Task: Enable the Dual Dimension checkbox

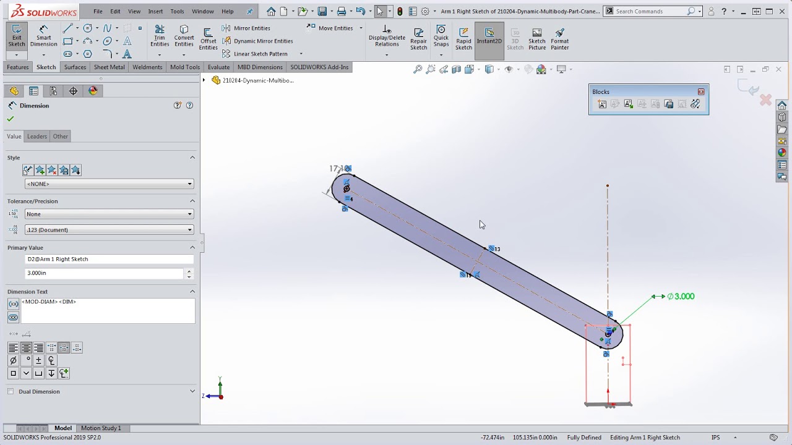Action: pos(11,391)
